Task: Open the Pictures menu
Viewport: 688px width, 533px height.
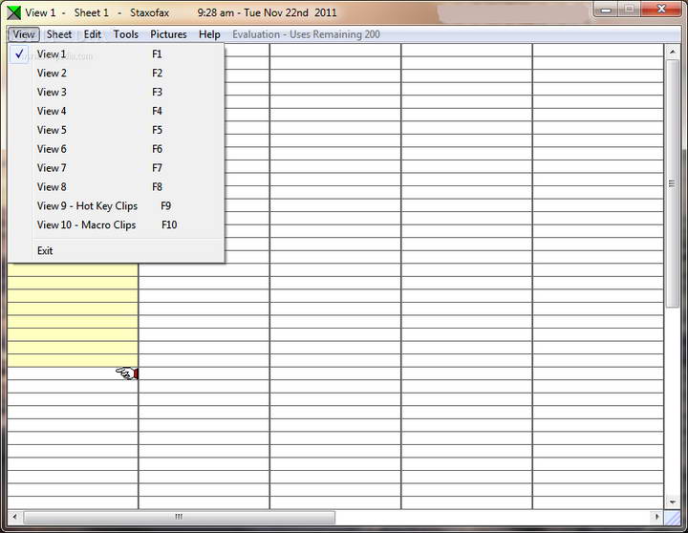Action: (168, 34)
